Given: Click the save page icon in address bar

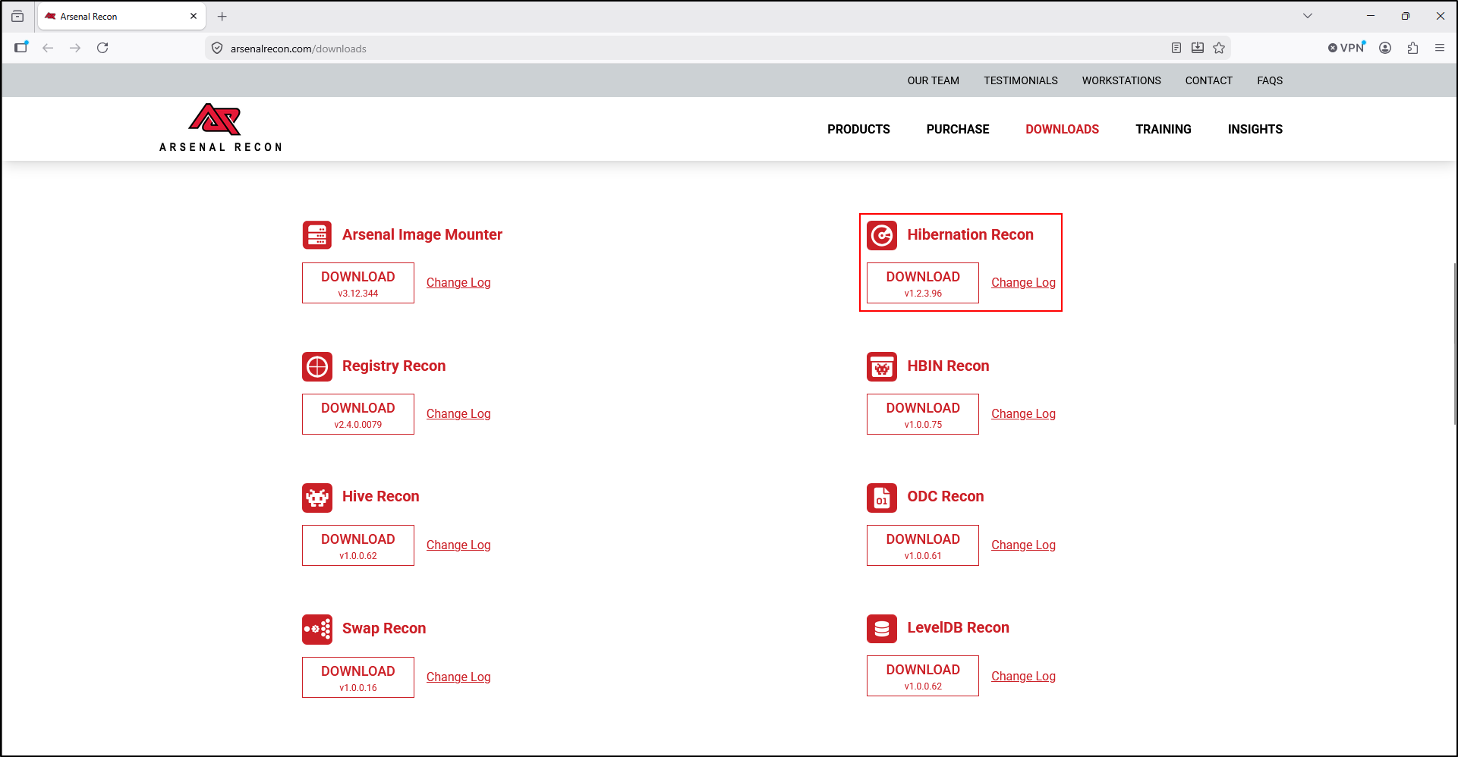Looking at the screenshot, I should [1198, 48].
